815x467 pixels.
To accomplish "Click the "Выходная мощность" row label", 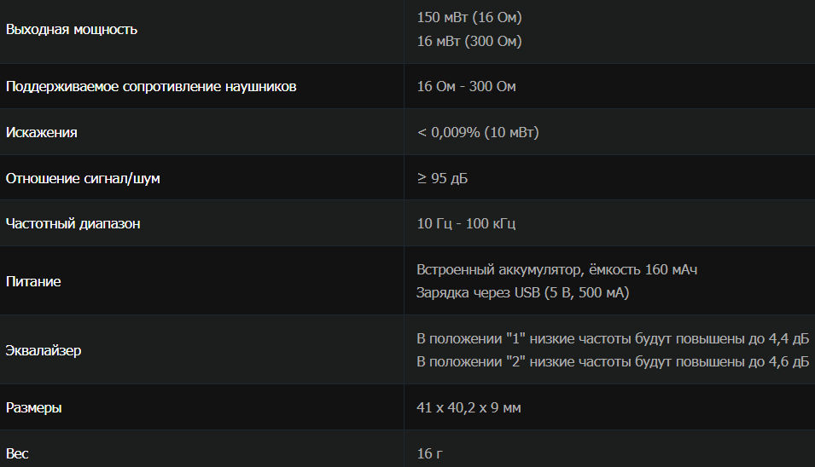I will click(71, 30).
